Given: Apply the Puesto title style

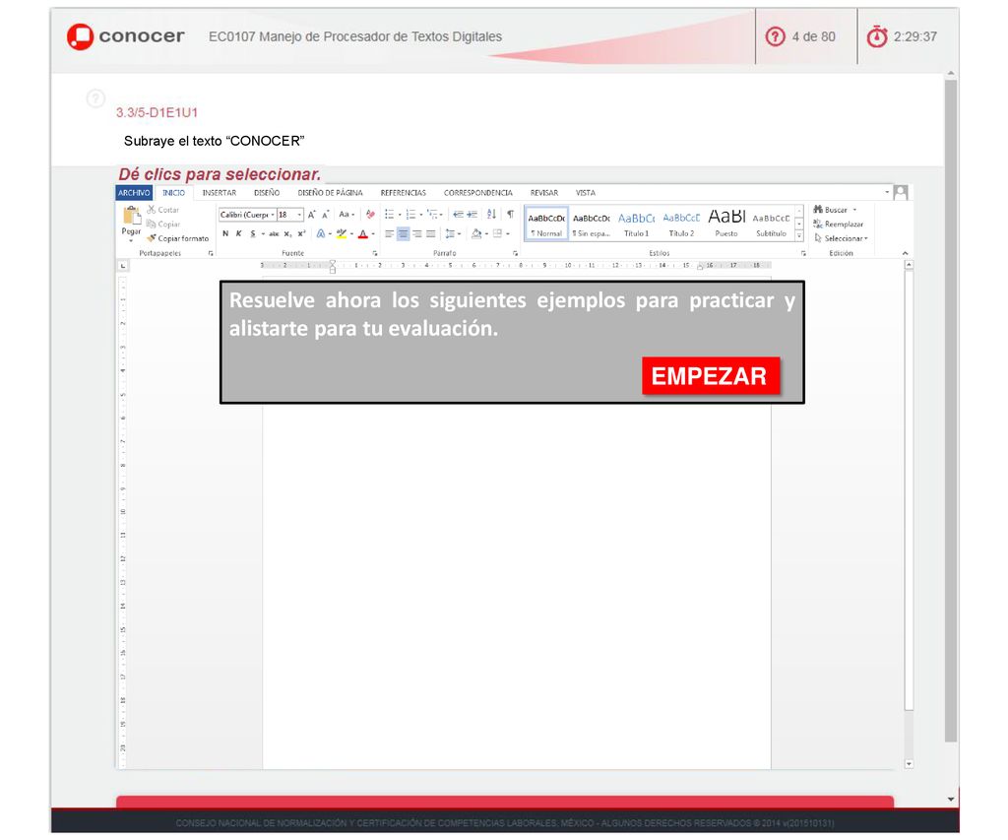Looking at the screenshot, I should click(726, 224).
